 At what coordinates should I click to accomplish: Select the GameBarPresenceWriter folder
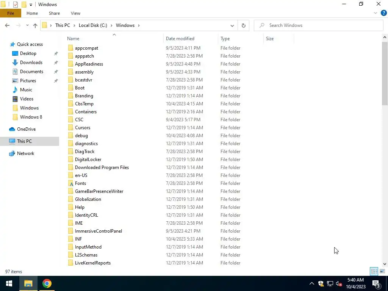[99, 191]
